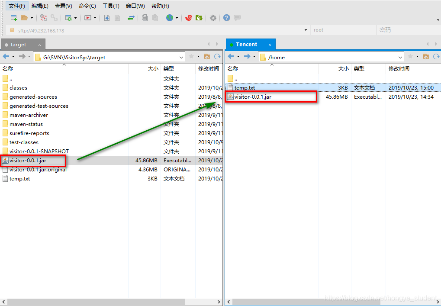Image resolution: width=441 pixels, height=306 pixels.
Task: Click the transfer-left page icon
Action: click(x=107, y=18)
